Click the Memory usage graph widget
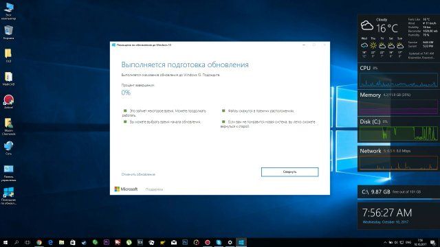Viewport: 440px width, 247px height. [x=399, y=107]
